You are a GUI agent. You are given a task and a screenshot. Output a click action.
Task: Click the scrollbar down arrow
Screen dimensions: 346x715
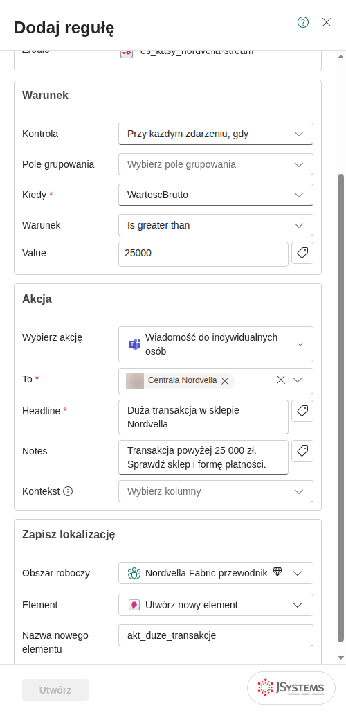340,657
